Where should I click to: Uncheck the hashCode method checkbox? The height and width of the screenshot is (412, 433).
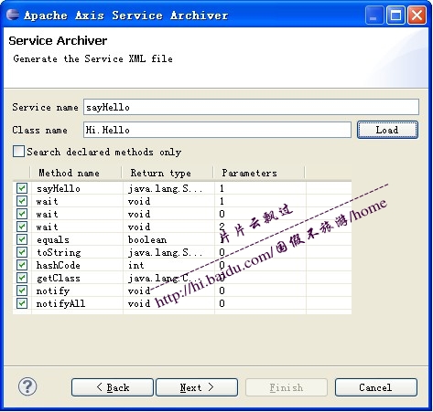click(x=22, y=265)
